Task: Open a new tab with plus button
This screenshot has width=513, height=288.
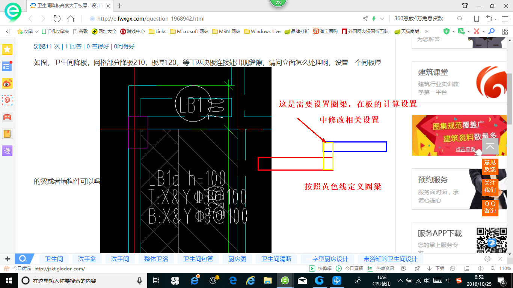Action: [x=120, y=6]
